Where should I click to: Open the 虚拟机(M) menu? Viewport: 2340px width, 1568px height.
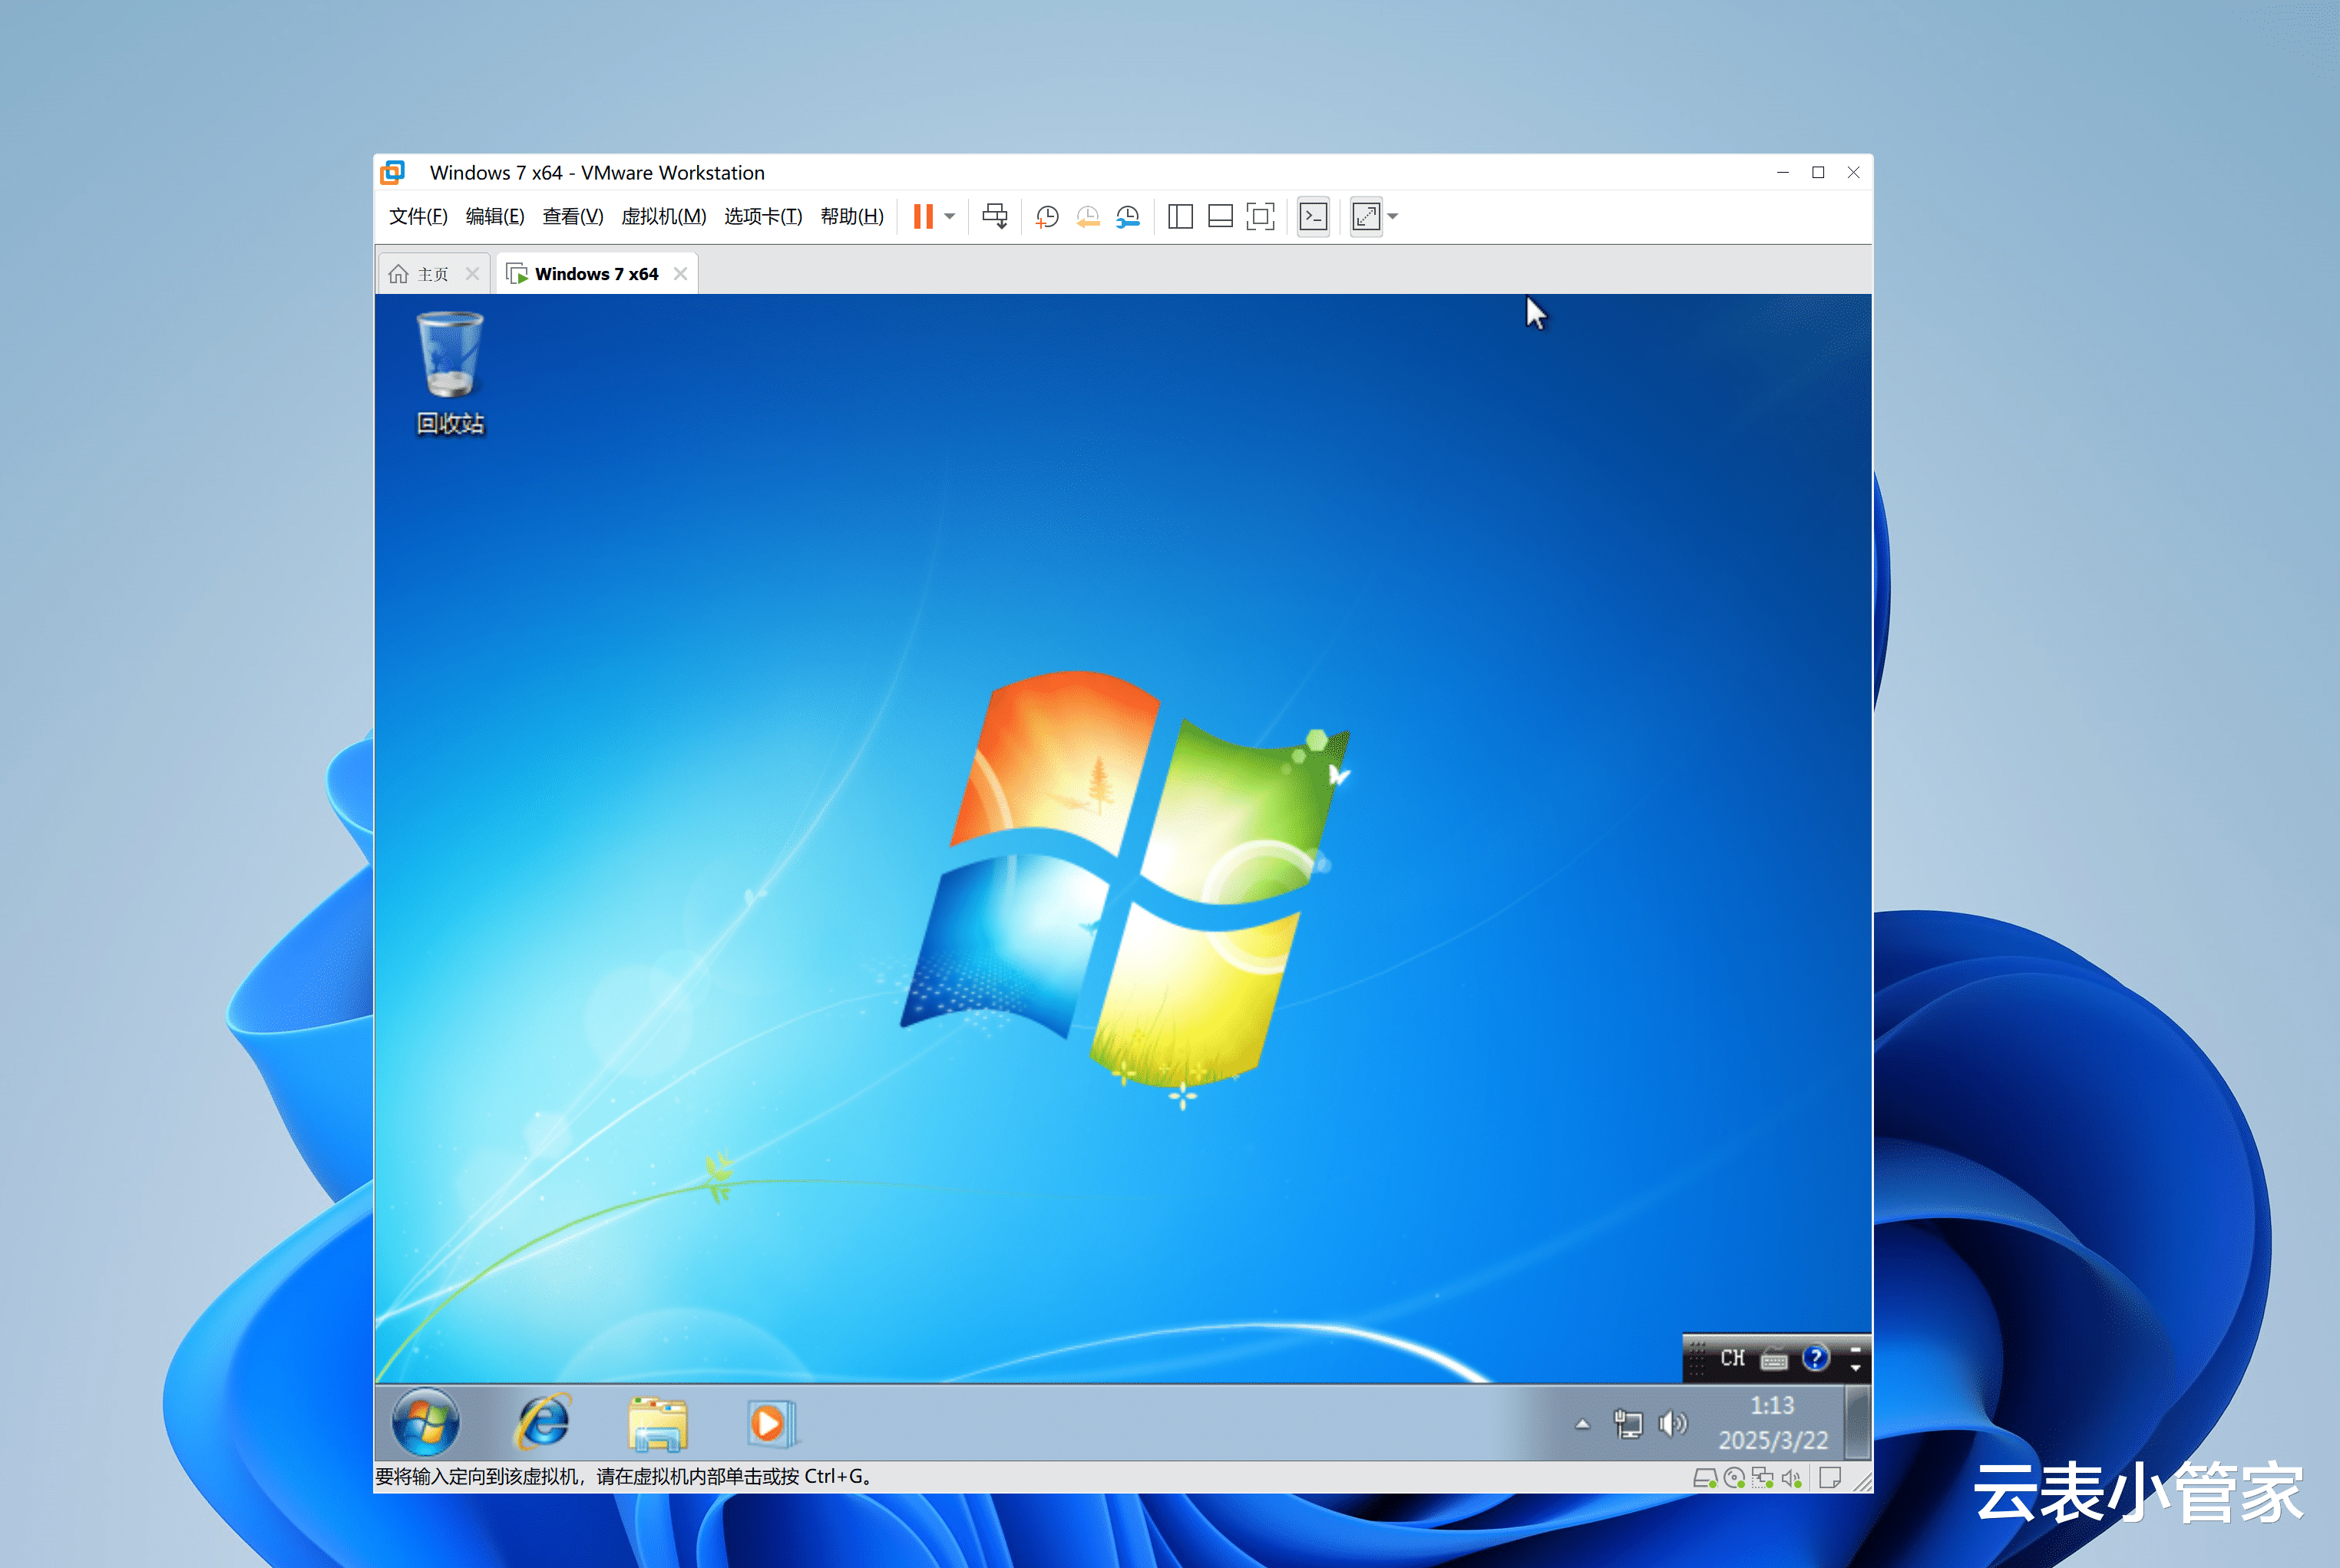[663, 216]
